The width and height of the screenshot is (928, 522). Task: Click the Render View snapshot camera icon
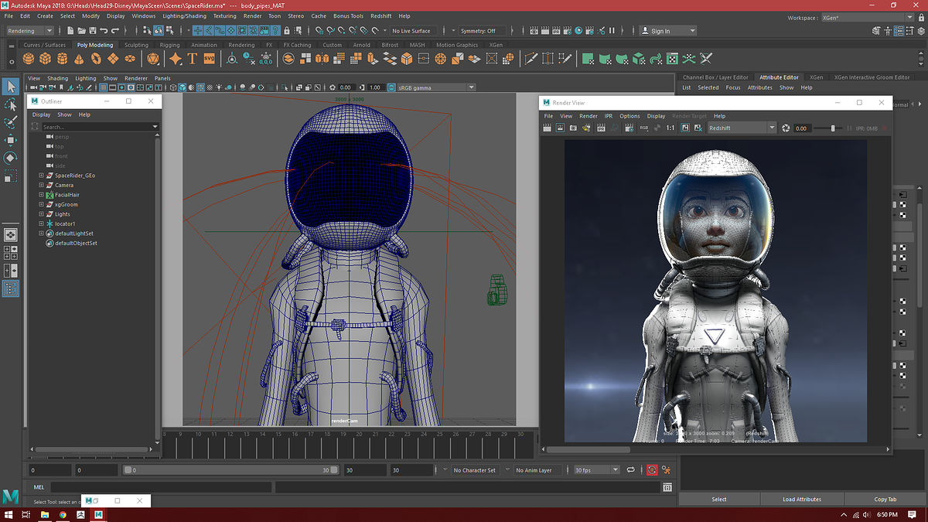[573, 128]
